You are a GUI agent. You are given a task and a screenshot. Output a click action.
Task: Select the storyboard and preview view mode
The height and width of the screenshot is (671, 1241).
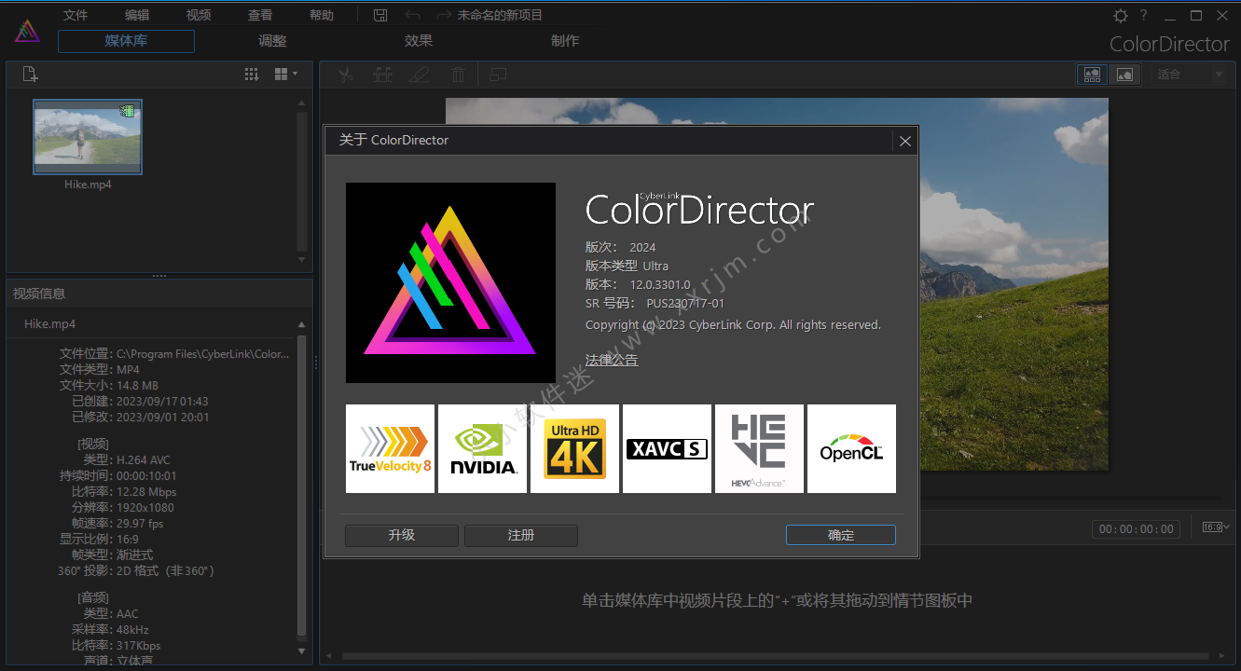point(1092,75)
